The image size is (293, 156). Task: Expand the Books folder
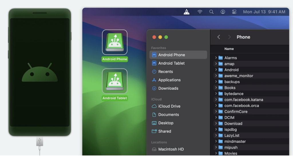click(x=216, y=88)
